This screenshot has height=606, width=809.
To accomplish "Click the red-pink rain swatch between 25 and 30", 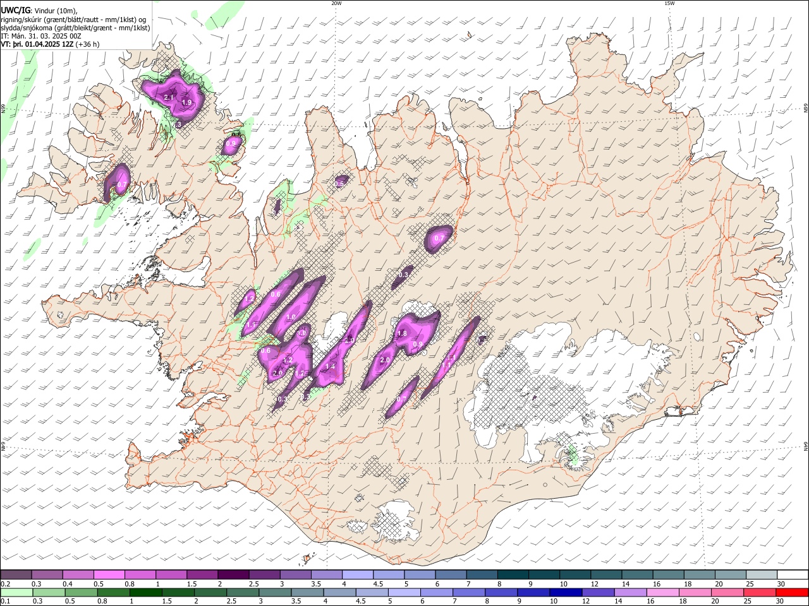I will pos(760,593).
